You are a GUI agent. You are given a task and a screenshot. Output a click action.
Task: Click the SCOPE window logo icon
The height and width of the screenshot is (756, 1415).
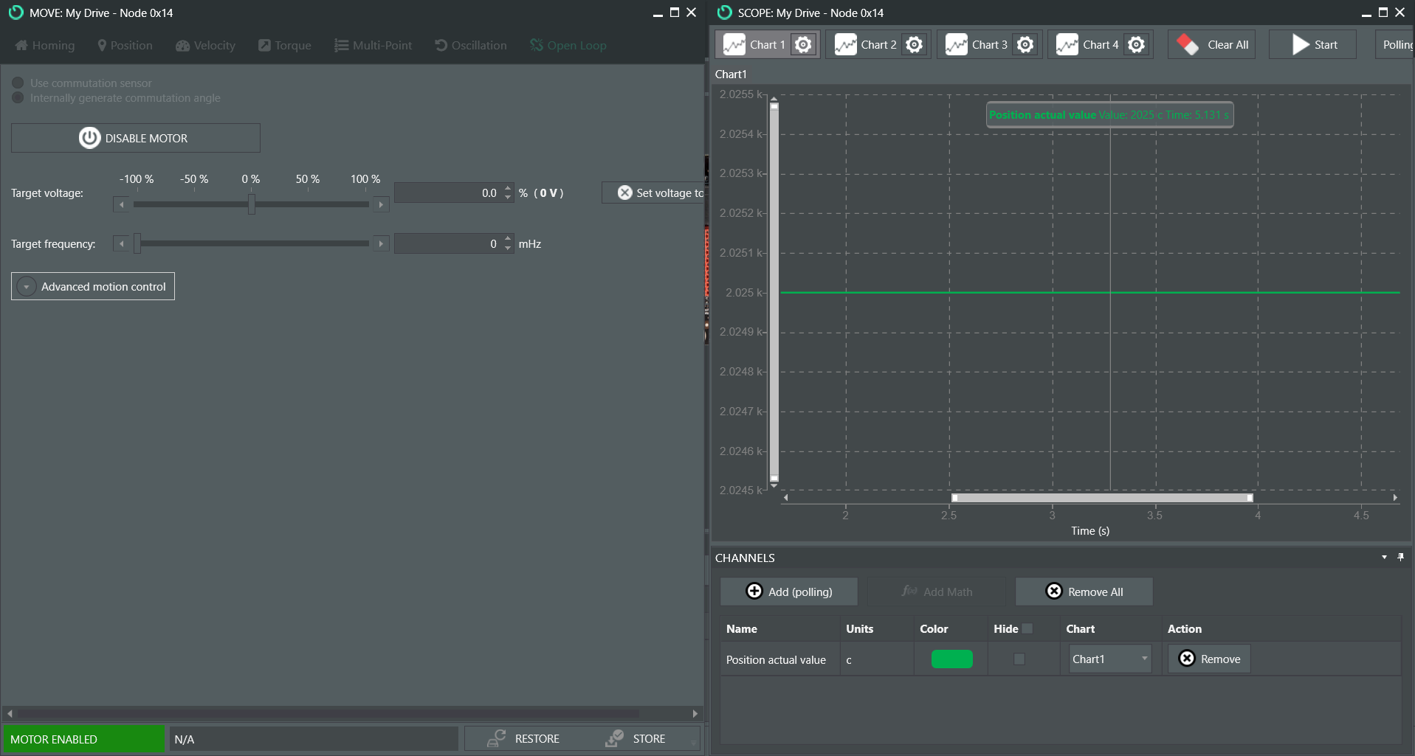pyautogui.click(x=725, y=13)
